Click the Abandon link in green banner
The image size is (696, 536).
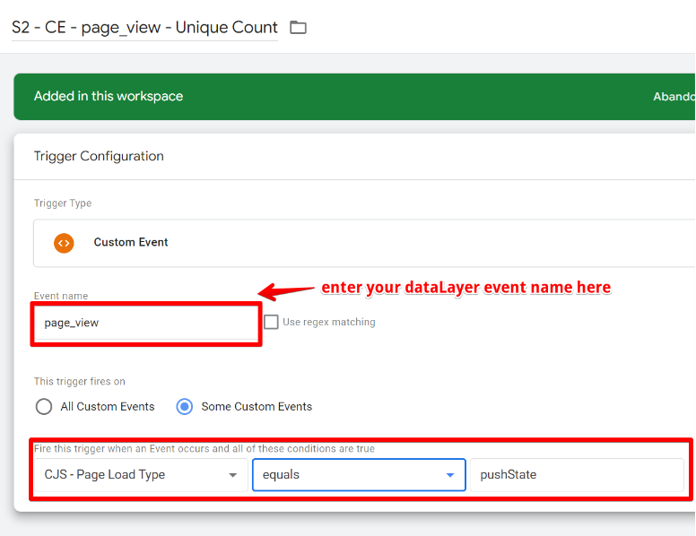pos(674,96)
